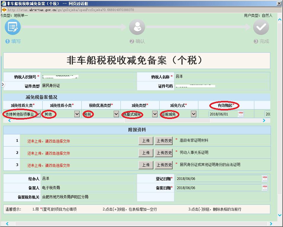This screenshot has width=283, height=227.
Task: View 上传历史 for 劳动人事关系证明
Action: pos(164,153)
